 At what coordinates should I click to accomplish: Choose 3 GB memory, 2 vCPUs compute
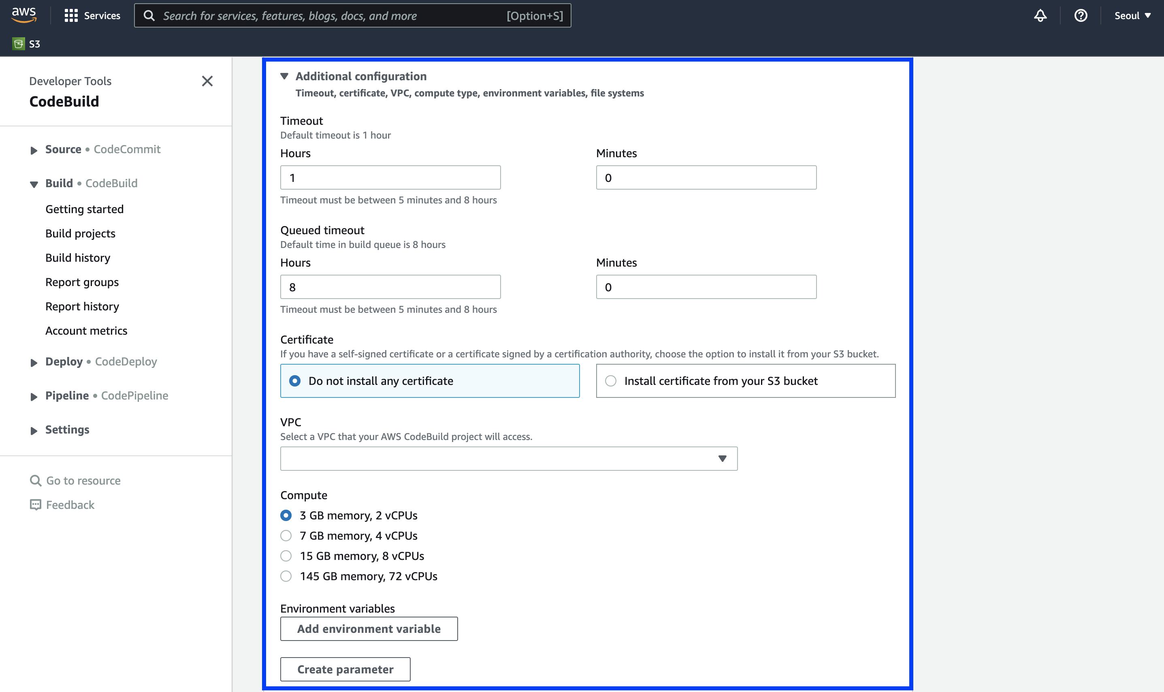point(286,515)
